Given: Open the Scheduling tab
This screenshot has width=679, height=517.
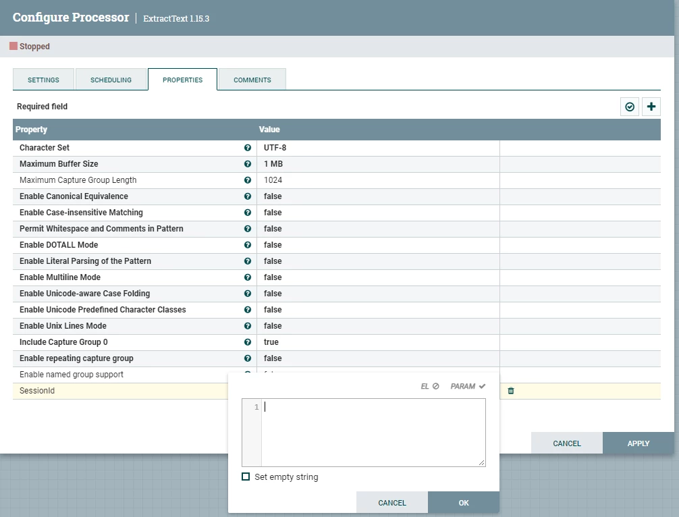Looking at the screenshot, I should pyautogui.click(x=111, y=80).
